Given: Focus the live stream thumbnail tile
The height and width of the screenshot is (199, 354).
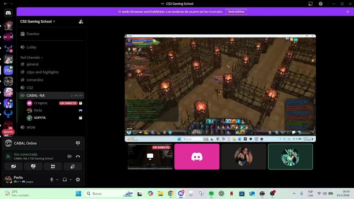Looking at the screenshot, I should (x=150, y=156).
